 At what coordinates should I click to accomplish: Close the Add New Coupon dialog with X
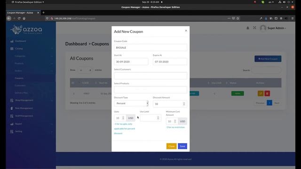pos(186,31)
